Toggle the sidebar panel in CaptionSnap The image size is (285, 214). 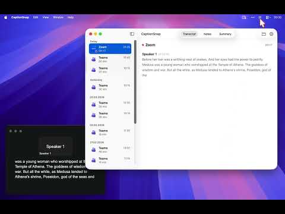132,34
